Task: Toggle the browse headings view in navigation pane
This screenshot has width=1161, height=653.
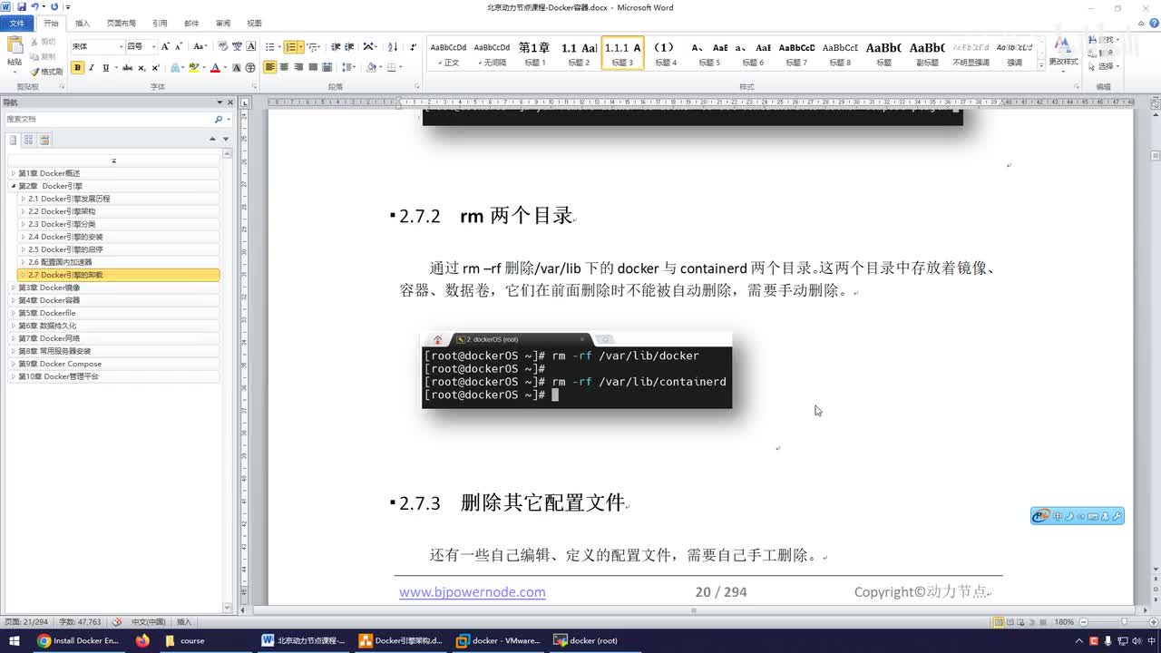Action: [x=13, y=140]
